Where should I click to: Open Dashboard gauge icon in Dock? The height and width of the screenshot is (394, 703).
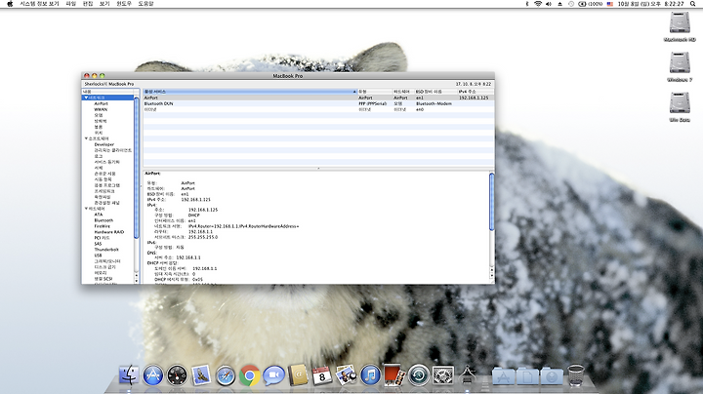click(x=177, y=374)
